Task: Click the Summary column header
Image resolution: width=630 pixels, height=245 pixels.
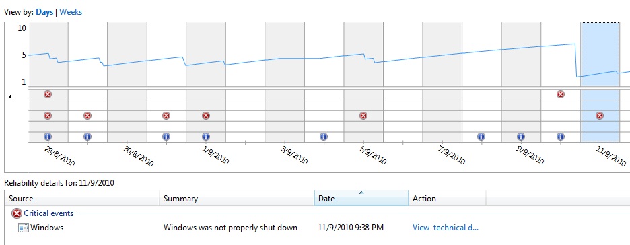Action: point(237,199)
